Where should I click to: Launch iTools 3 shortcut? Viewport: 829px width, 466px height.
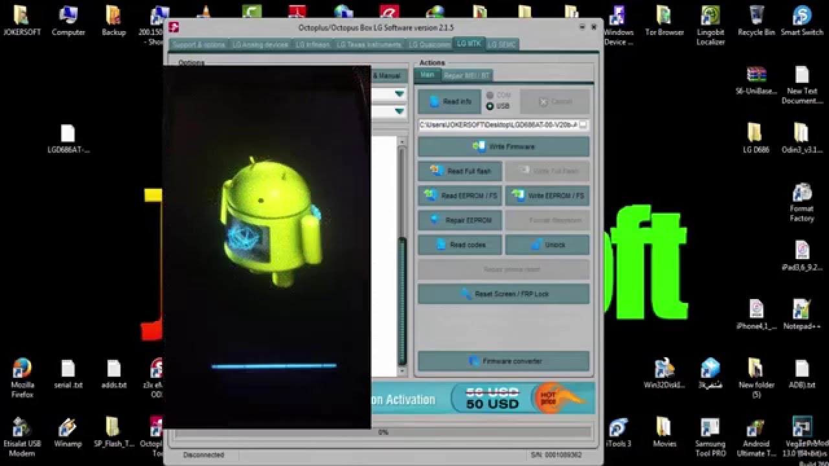point(619,432)
